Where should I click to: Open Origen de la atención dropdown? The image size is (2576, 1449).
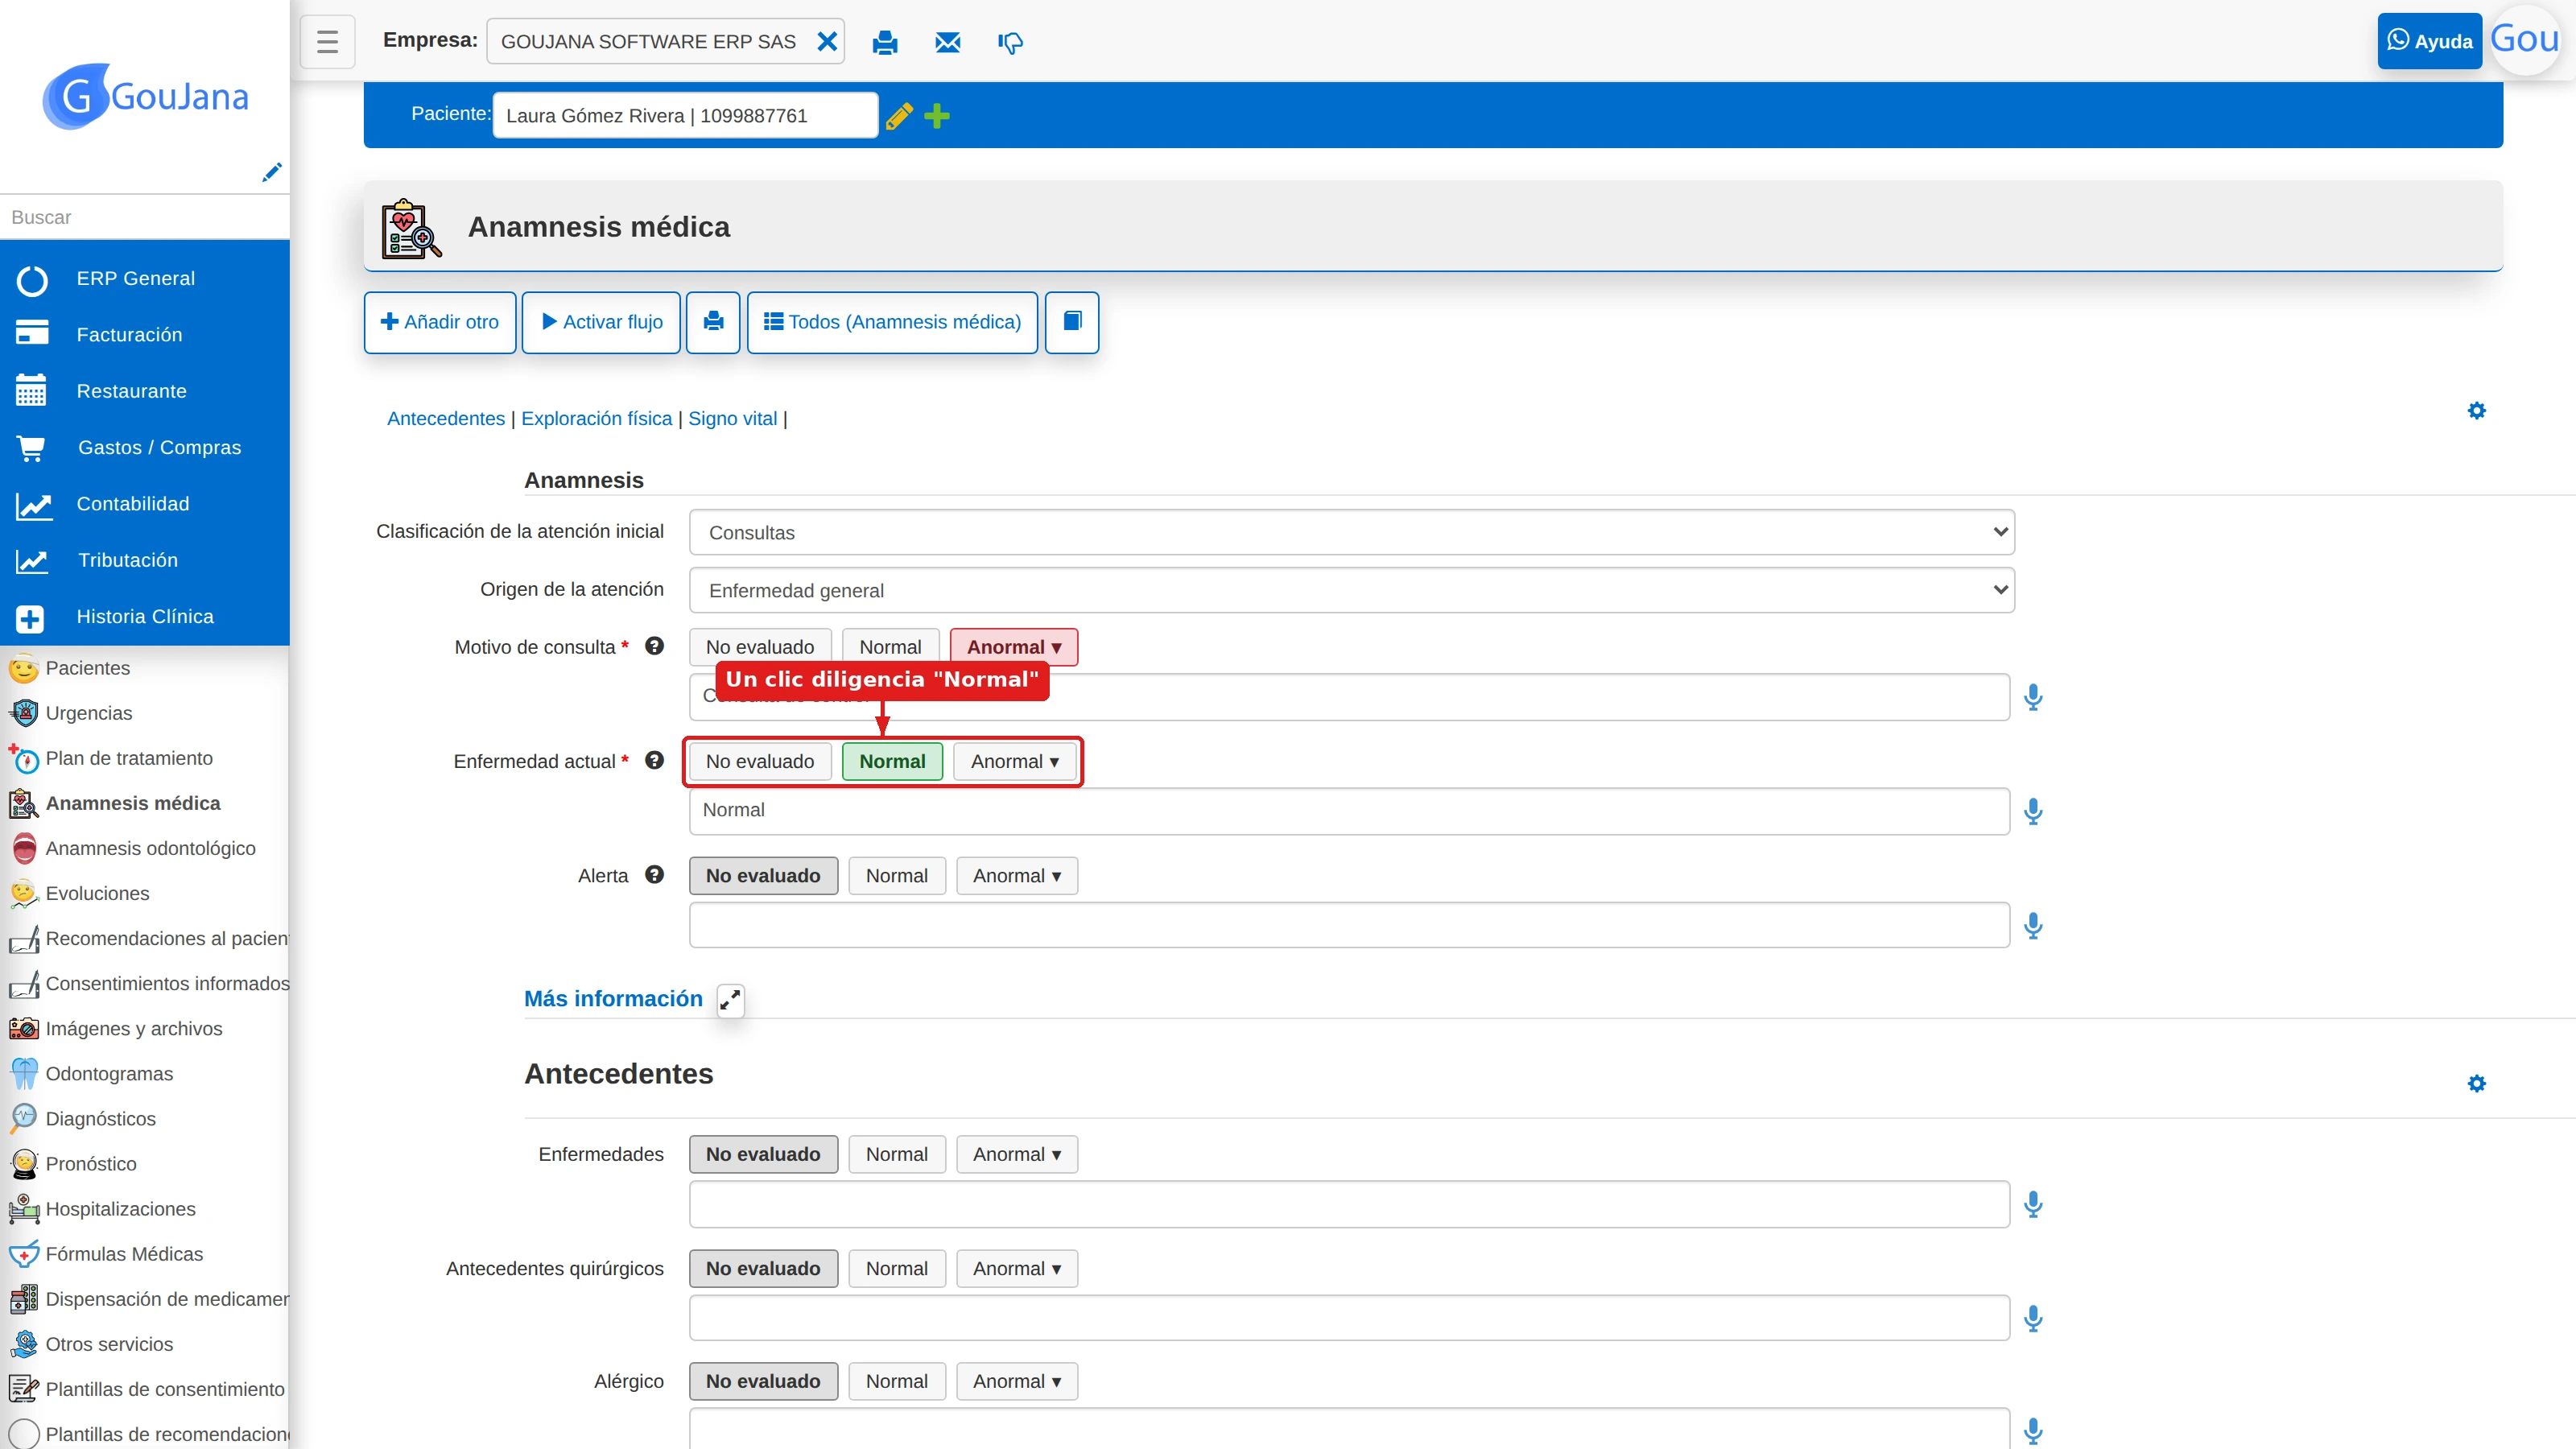(x=1351, y=590)
